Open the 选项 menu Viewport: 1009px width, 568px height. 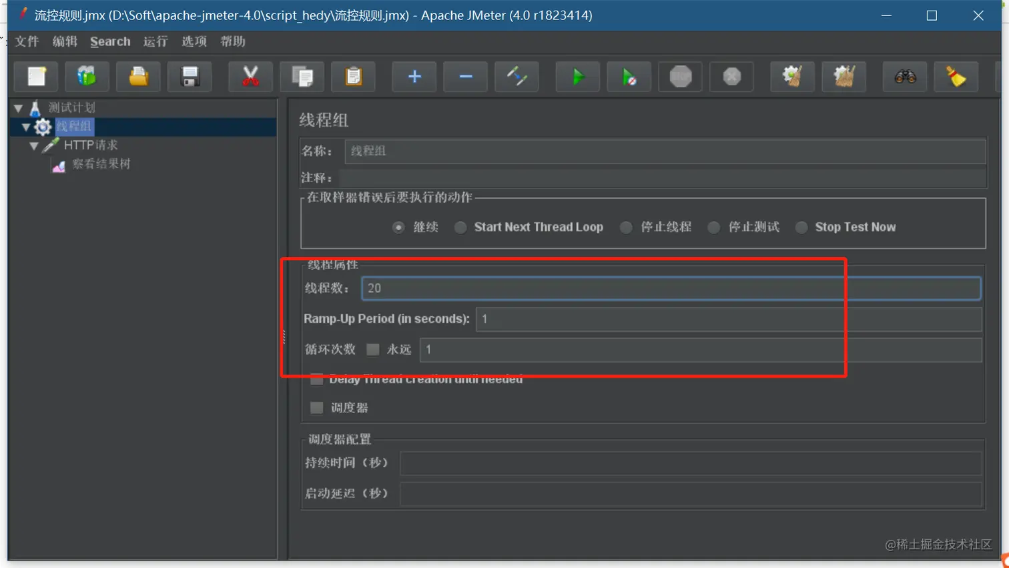click(x=194, y=41)
